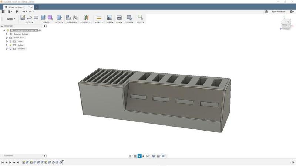Save the design with the floppy icon
296x166 pixels.
coord(17,11)
